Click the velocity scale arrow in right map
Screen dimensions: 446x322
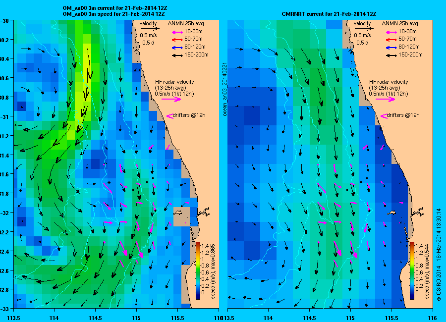click(x=364, y=28)
